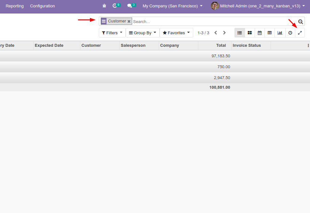Open the activities clock notifications

click(x=115, y=6)
